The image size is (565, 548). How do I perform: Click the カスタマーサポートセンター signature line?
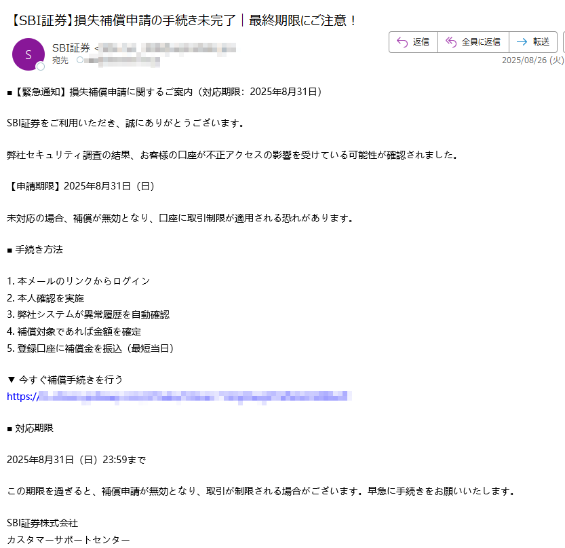(69, 540)
